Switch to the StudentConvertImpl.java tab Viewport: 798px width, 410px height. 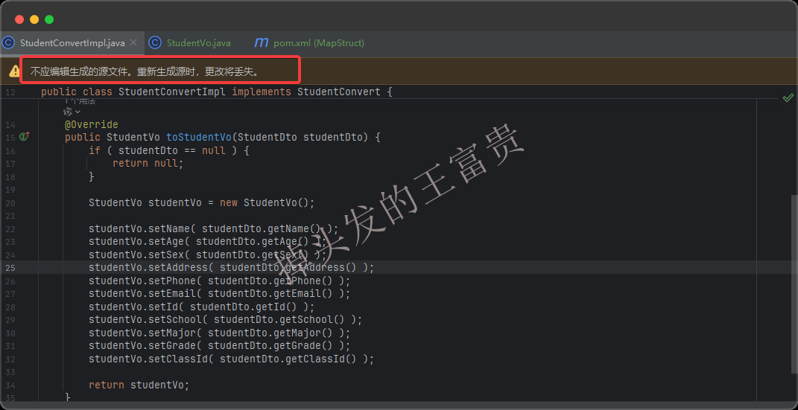click(x=72, y=43)
